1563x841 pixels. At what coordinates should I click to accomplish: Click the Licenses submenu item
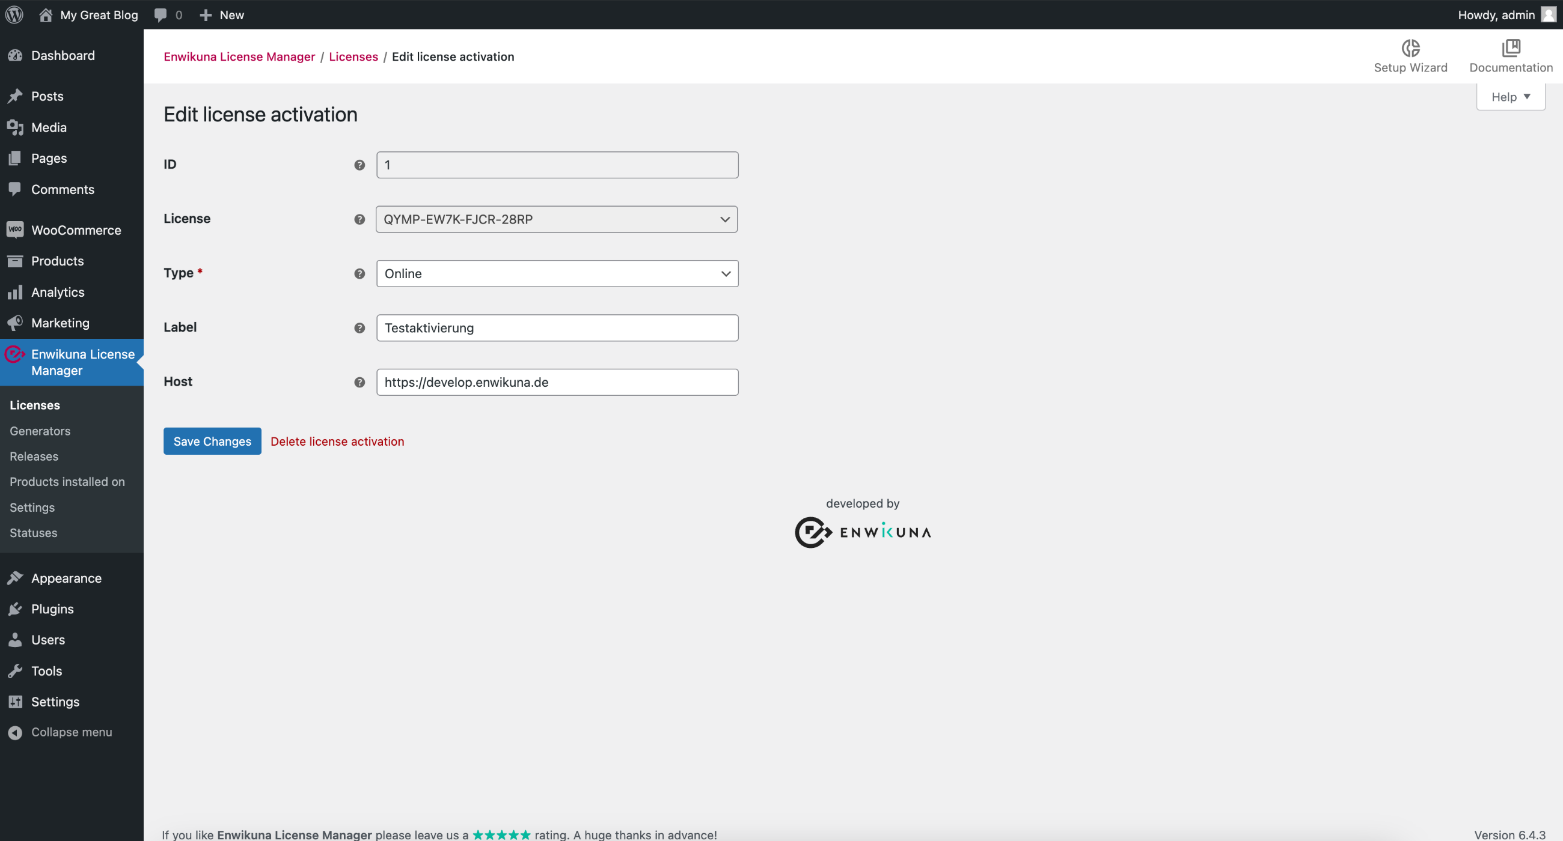tap(34, 405)
